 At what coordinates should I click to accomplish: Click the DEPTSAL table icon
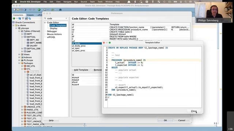click(x=25, y=37)
